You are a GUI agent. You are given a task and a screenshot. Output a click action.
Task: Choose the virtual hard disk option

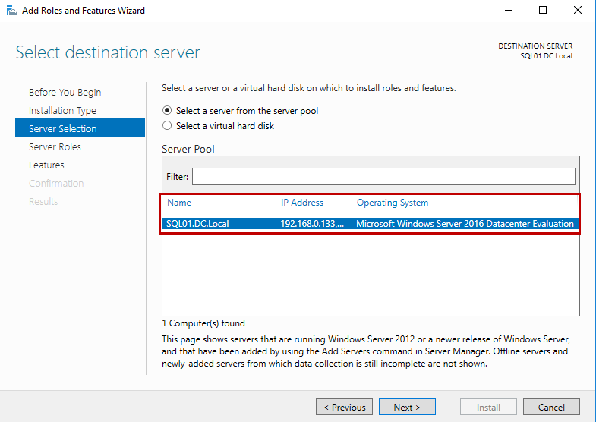click(168, 126)
